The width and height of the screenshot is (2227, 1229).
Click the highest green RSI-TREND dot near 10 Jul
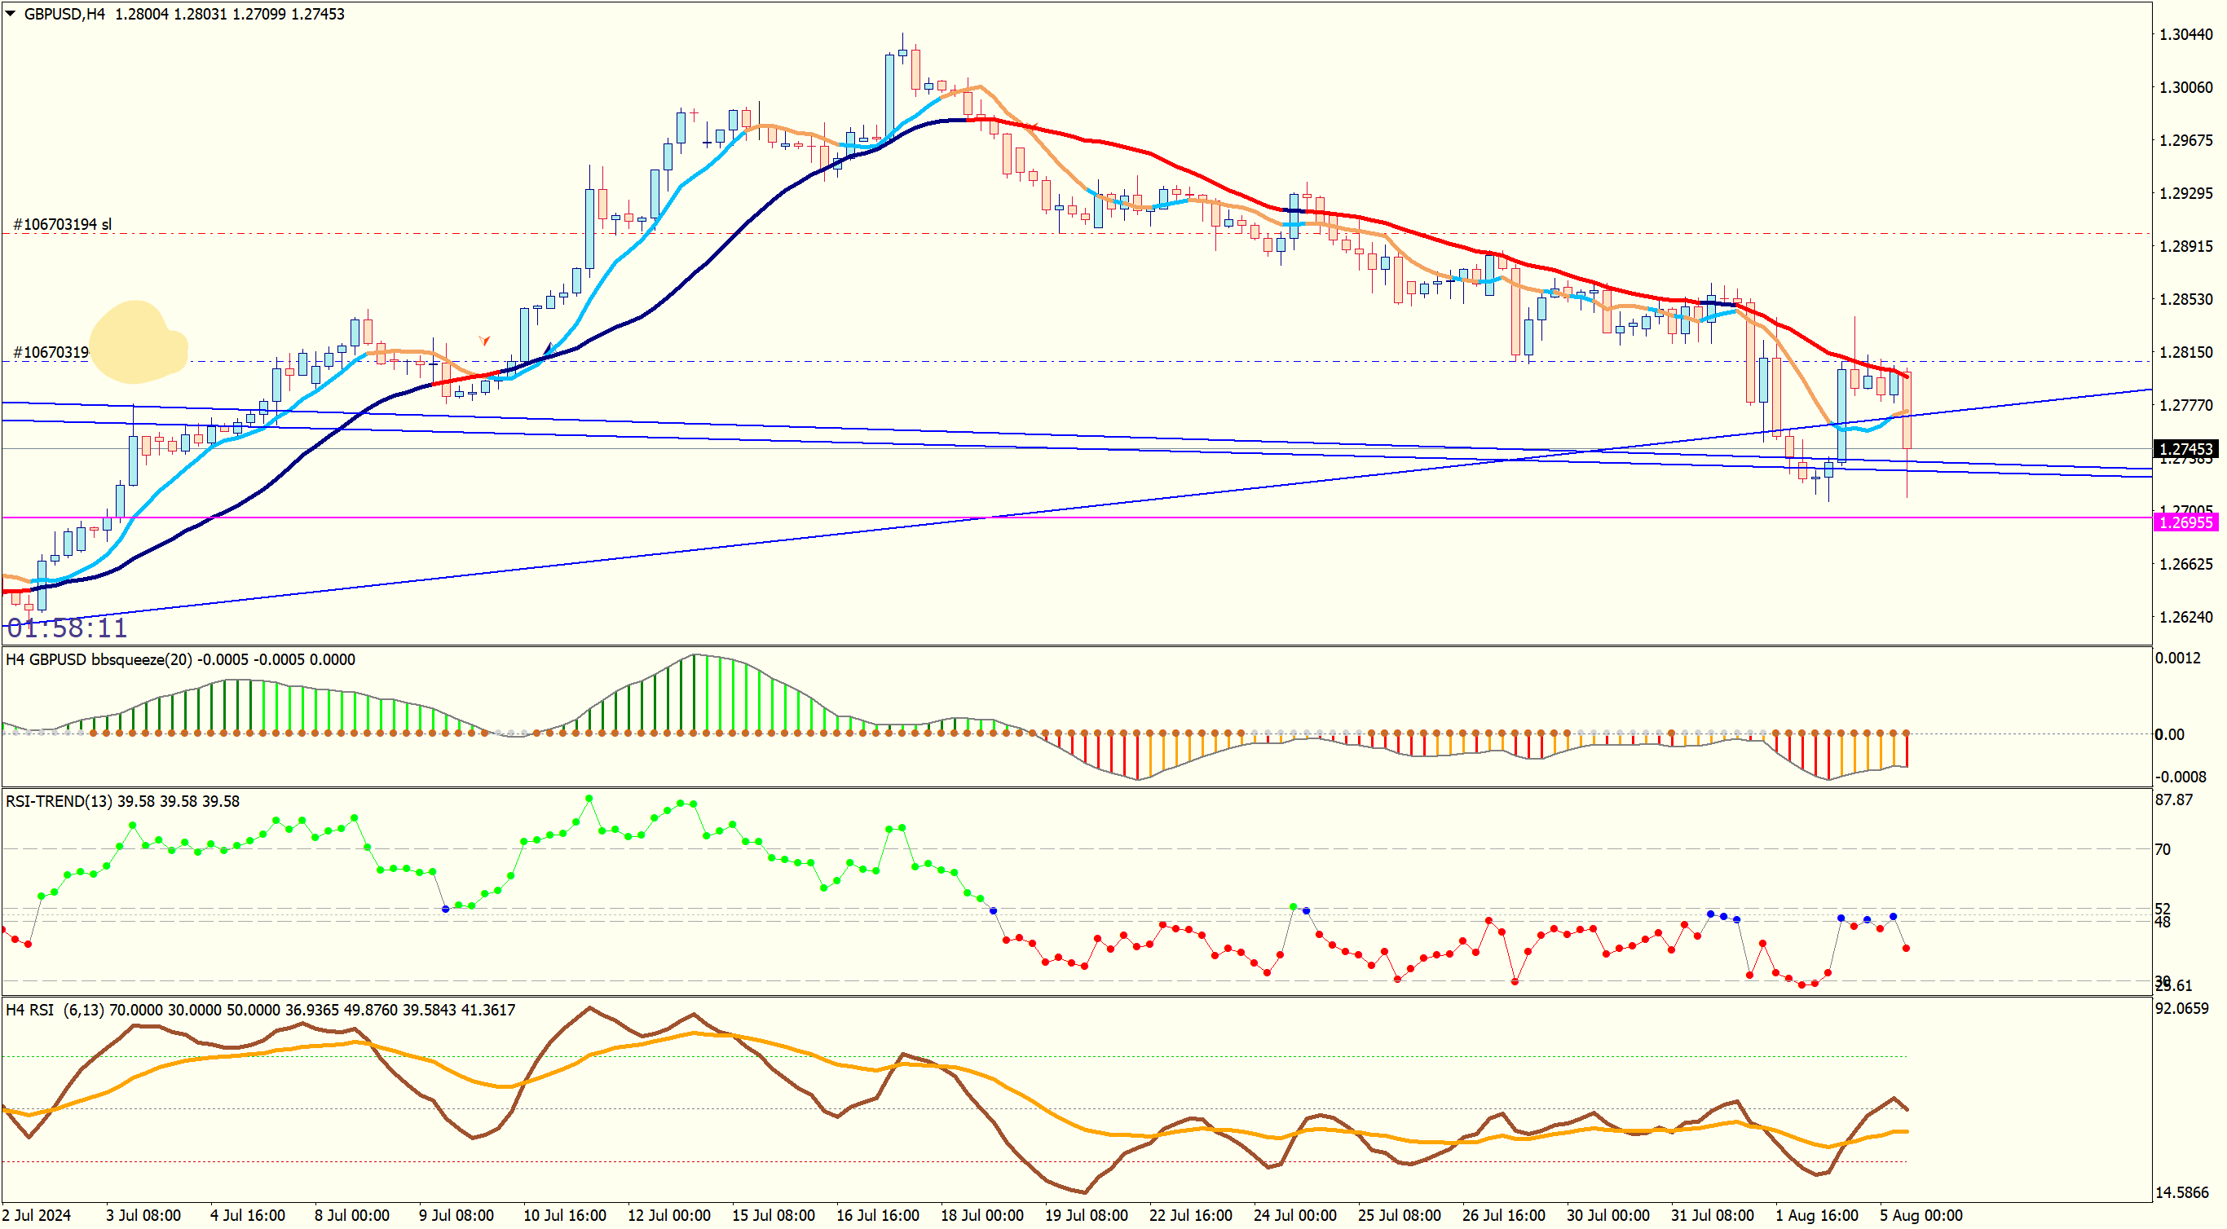589,799
